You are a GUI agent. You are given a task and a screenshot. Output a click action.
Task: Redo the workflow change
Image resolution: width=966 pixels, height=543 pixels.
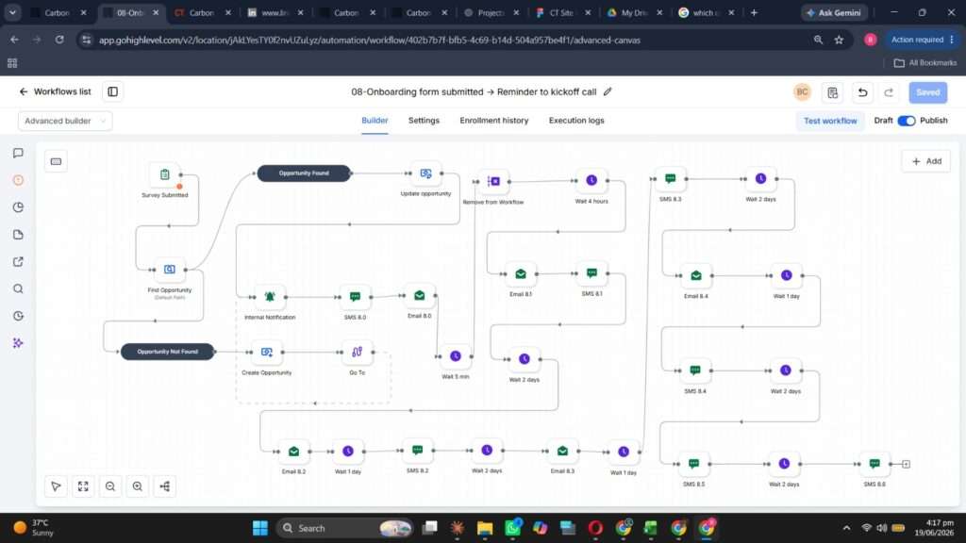point(889,92)
